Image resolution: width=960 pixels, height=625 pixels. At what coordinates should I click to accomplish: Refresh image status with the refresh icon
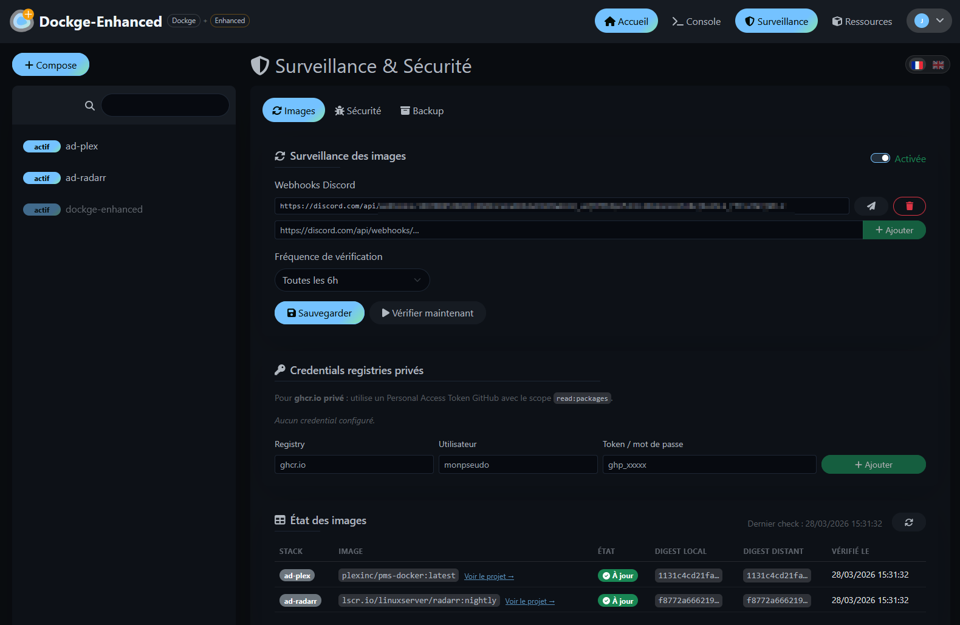click(908, 522)
